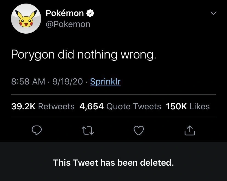
Task: Open the Sprinklr source link
Action: [105, 81]
